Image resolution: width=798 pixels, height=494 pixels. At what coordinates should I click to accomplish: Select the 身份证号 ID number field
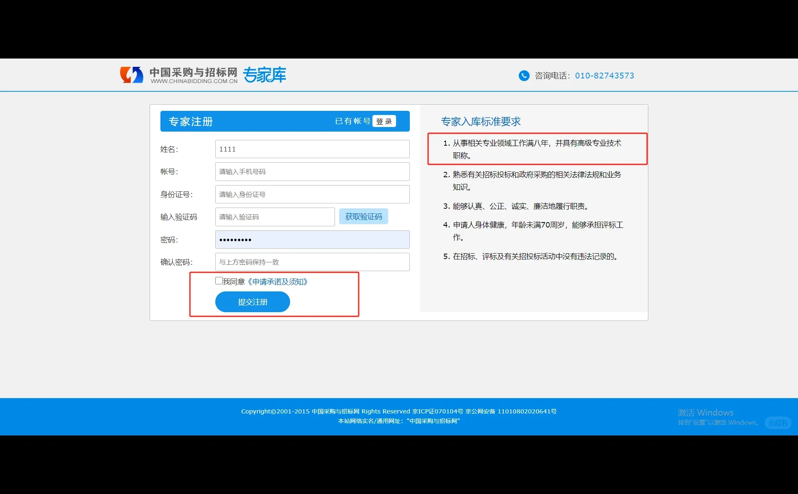pos(312,194)
